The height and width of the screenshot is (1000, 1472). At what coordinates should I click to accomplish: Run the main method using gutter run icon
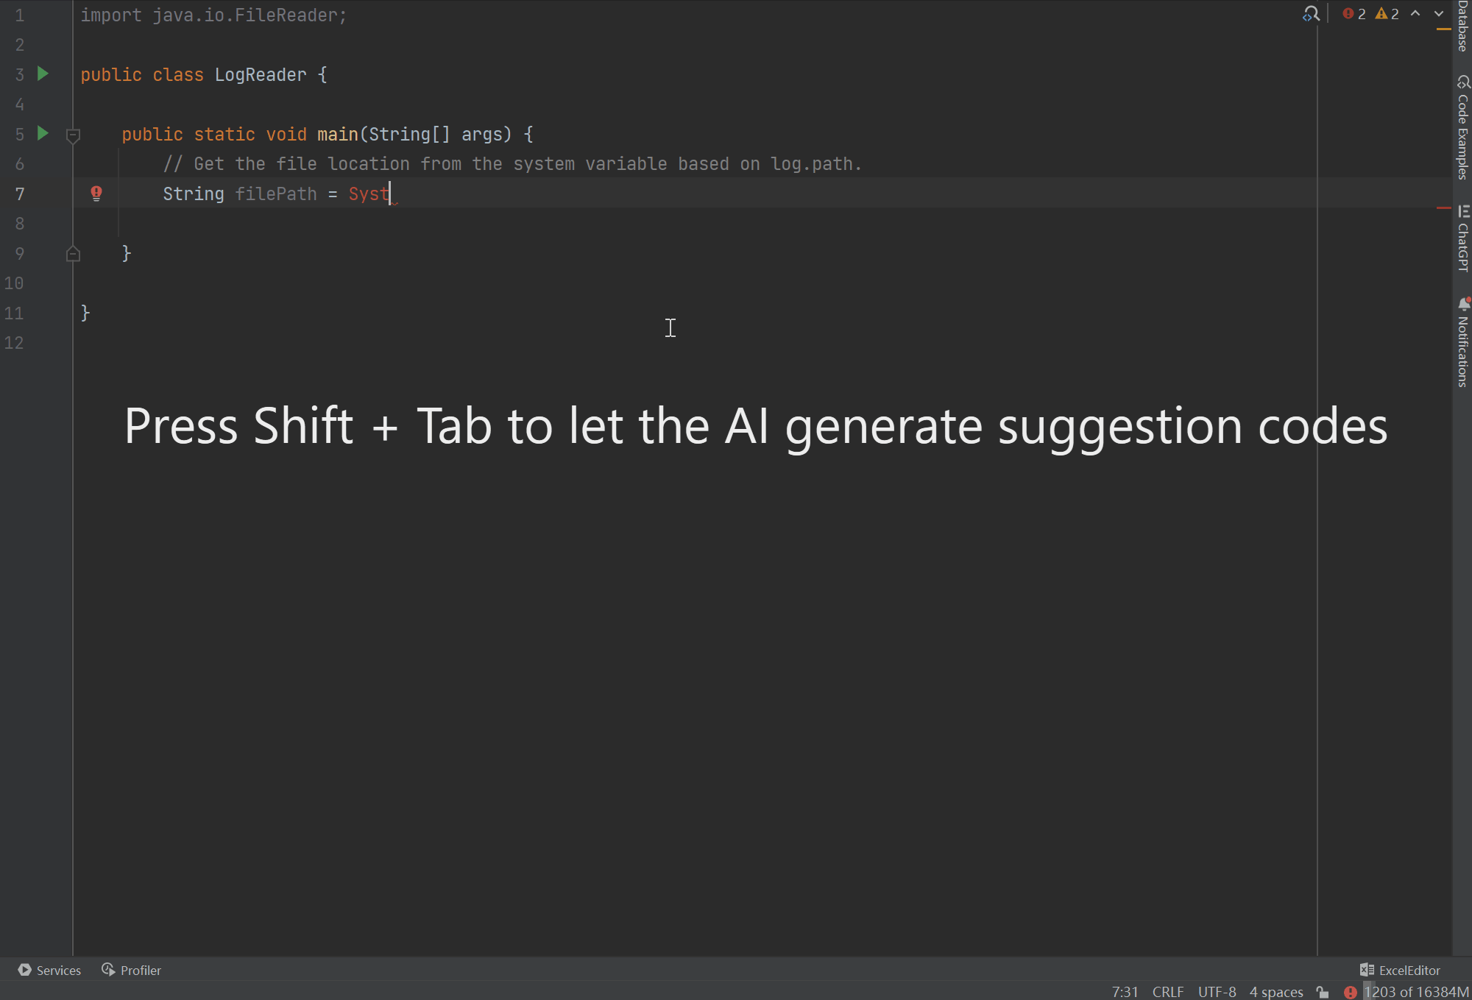coord(42,134)
